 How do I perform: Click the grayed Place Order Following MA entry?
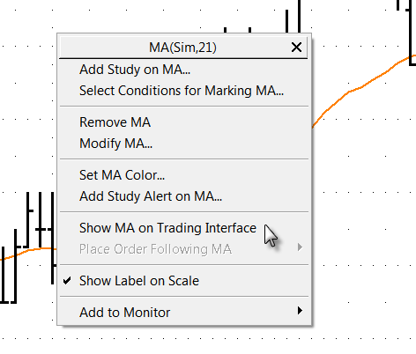pyautogui.click(x=155, y=249)
